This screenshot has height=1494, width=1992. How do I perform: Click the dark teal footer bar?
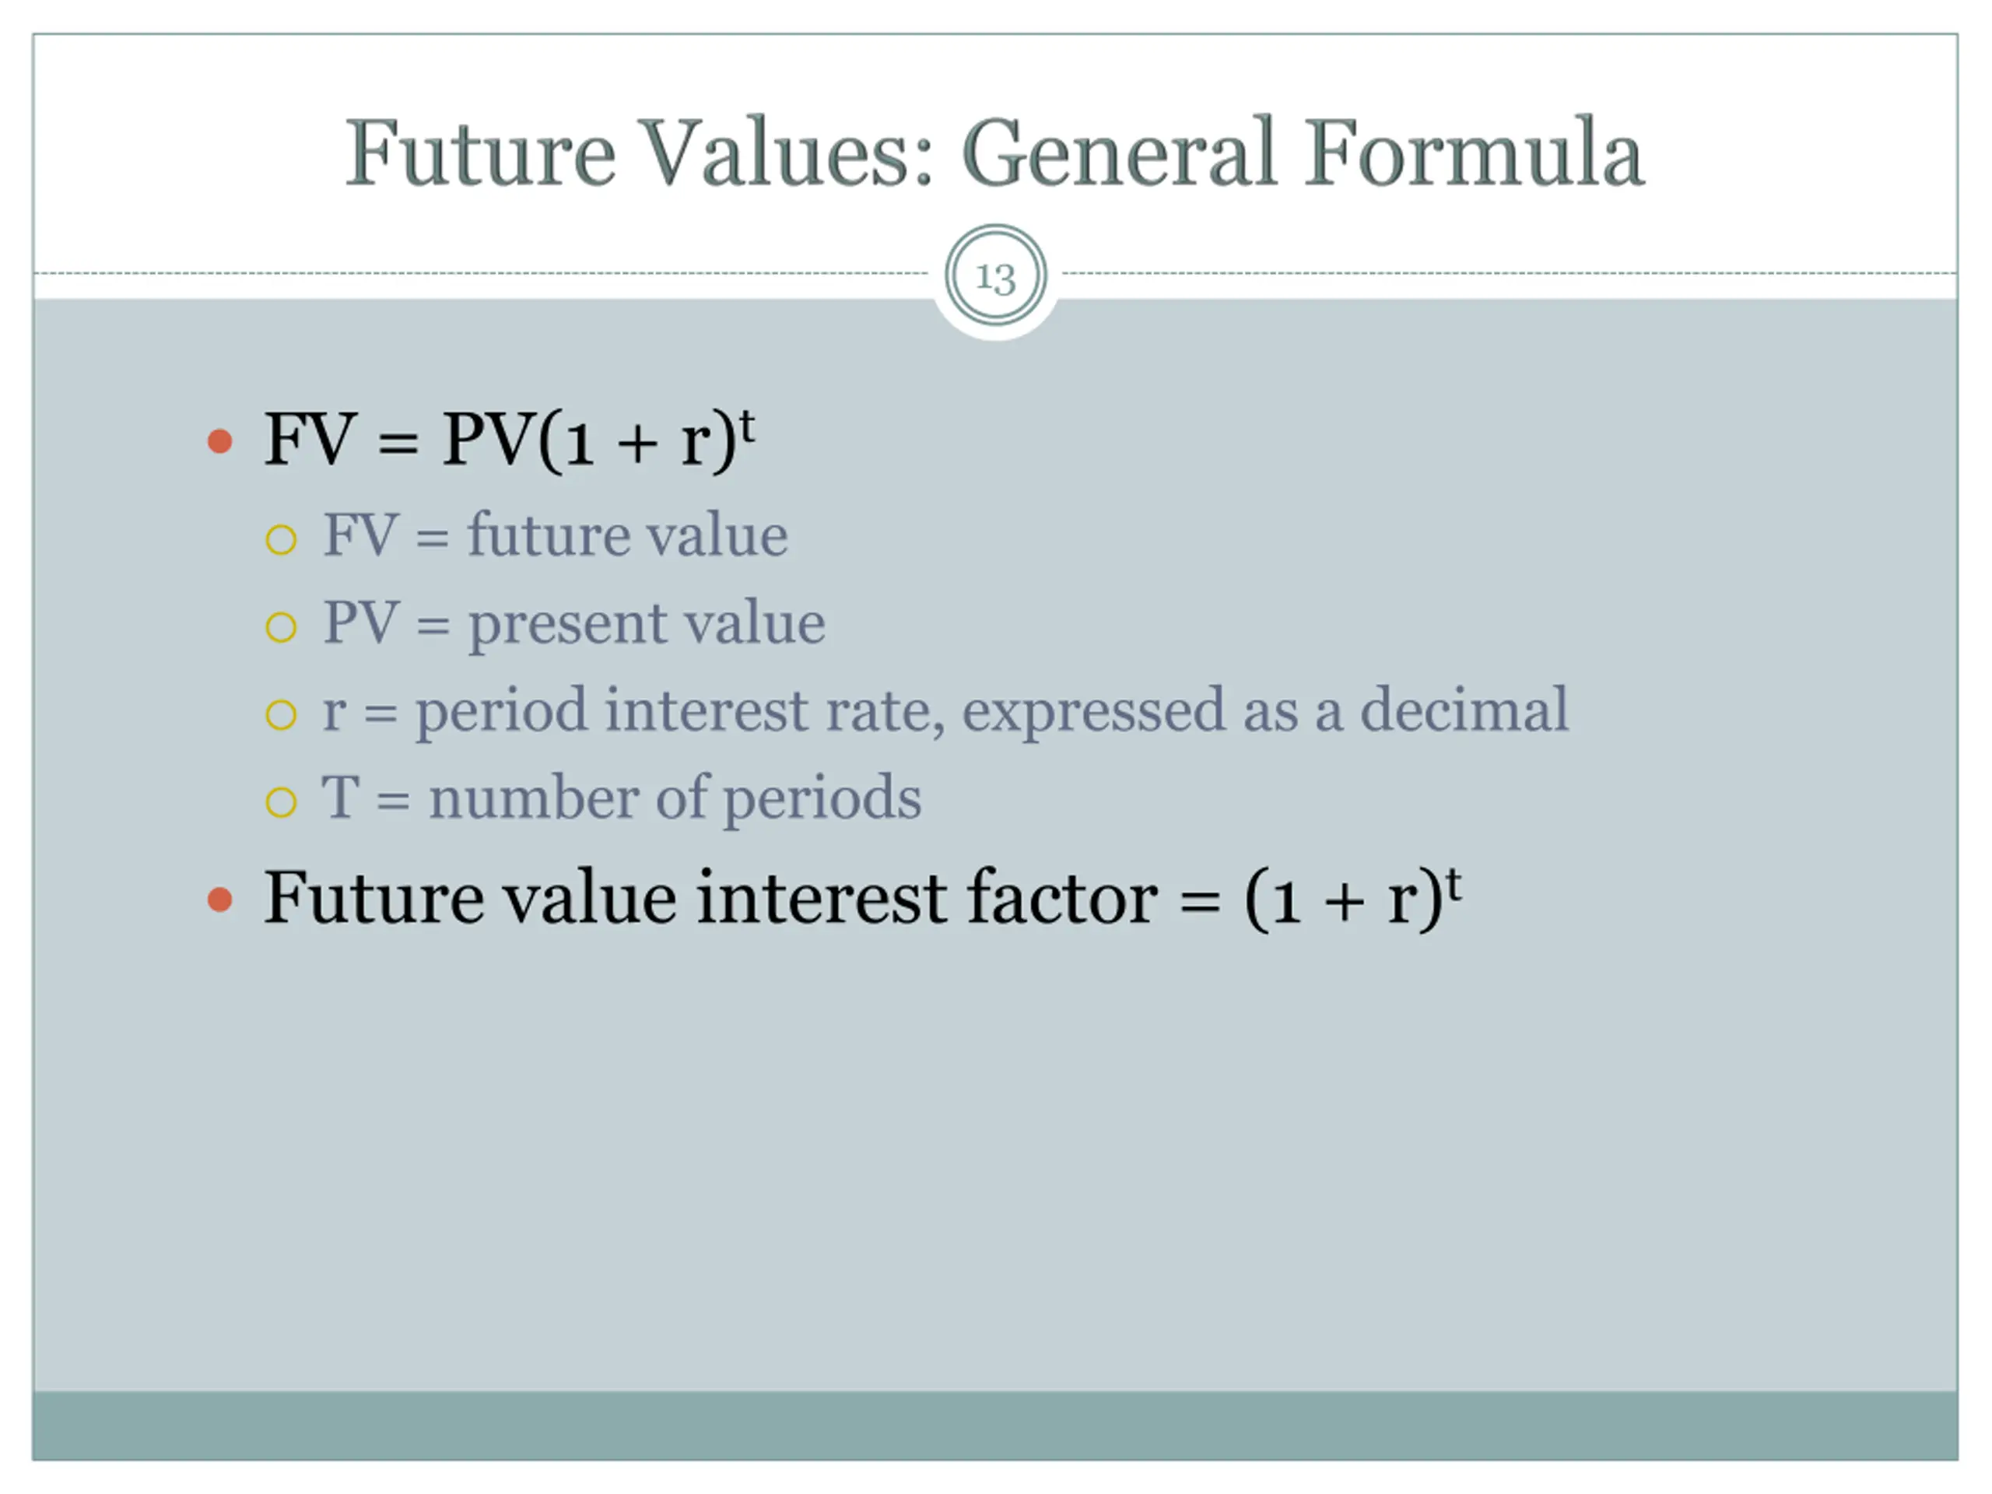pos(995,1426)
